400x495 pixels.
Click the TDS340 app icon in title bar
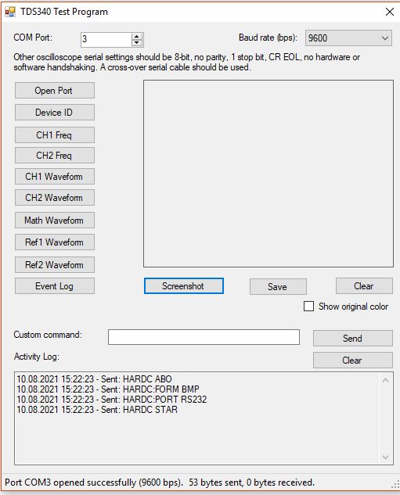10,12
